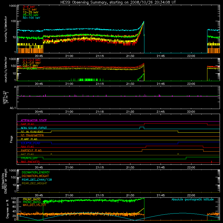Click the A0.1 label on the GOES axis
Viewport: 223px width, 223px height.
click(13, 108)
